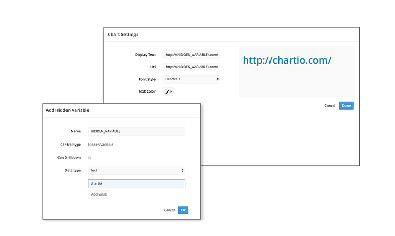Enable the Can Drilldown checkbox

[89, 158]
